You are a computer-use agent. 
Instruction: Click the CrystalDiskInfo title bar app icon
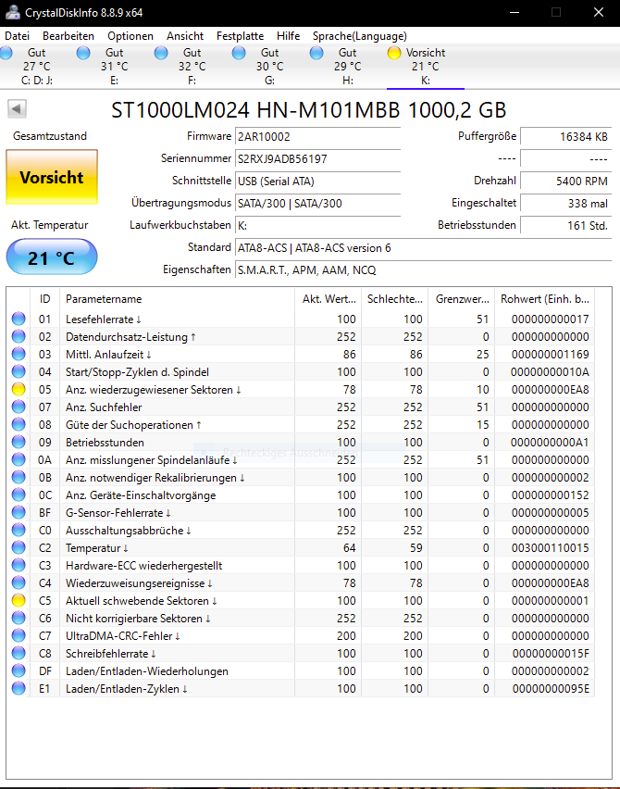[12, 12]
